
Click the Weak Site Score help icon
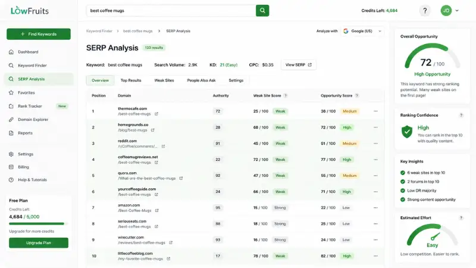point(286,96)
